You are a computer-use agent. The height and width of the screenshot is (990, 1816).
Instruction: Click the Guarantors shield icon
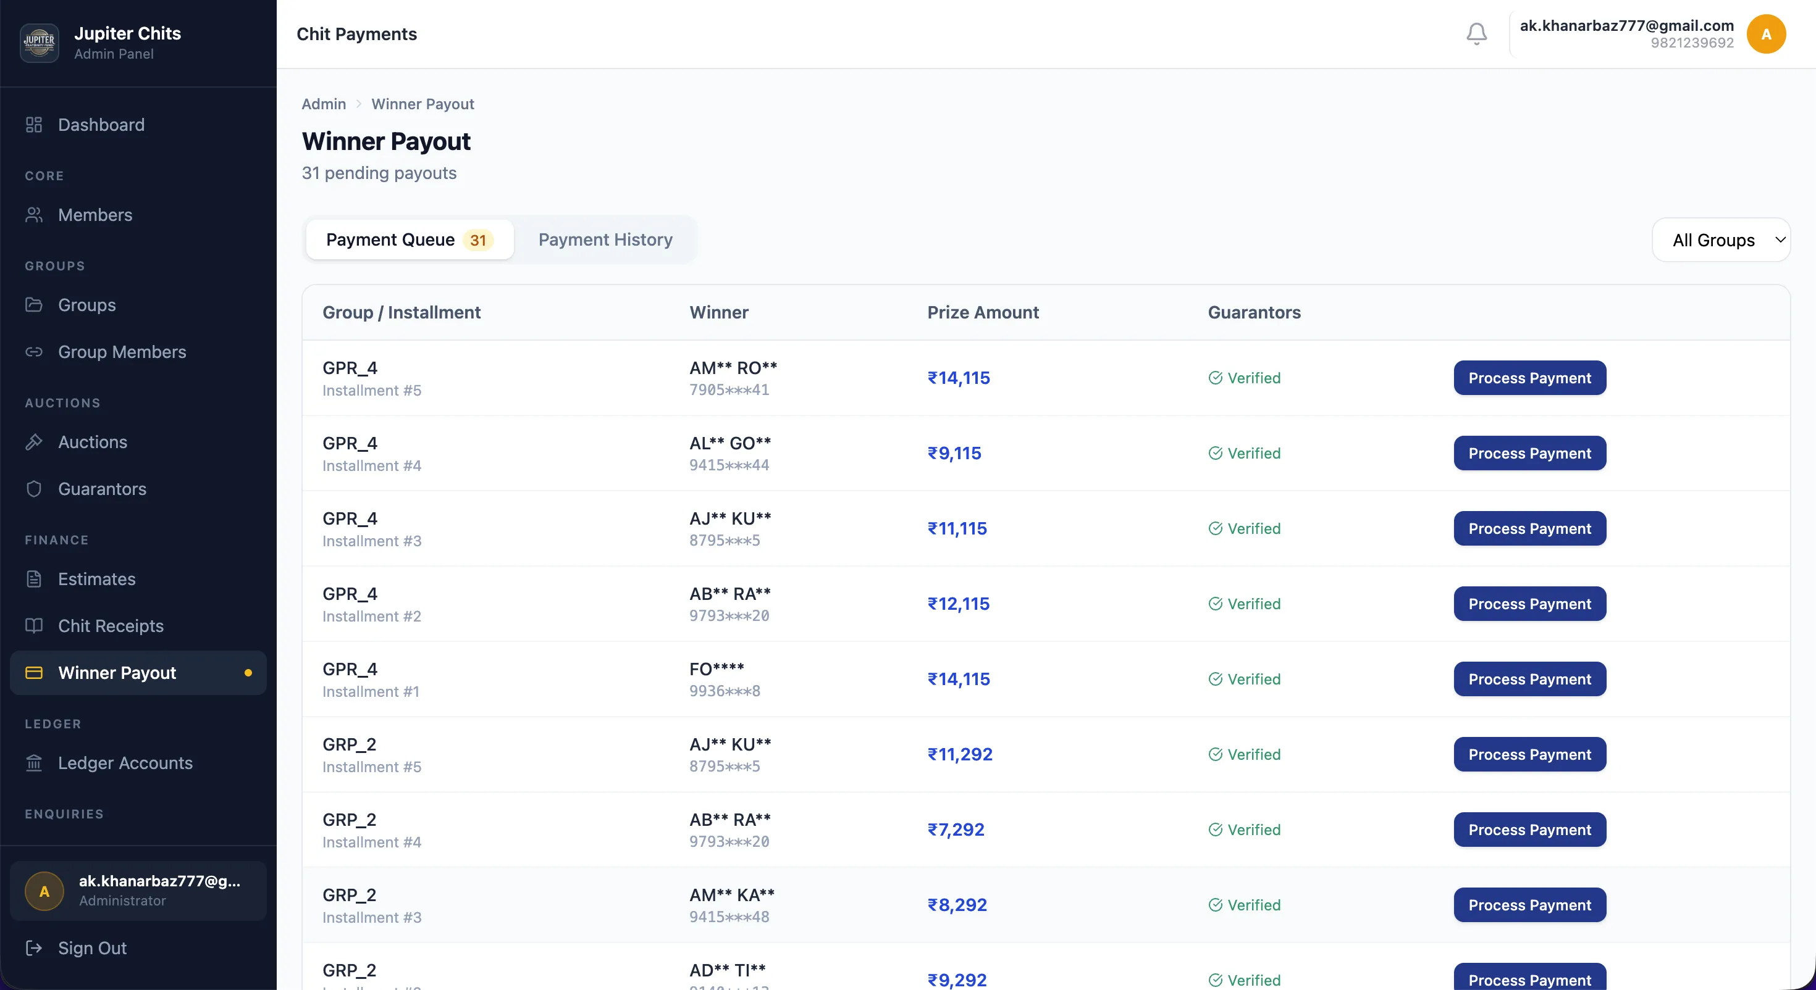(x=34, y=489)
